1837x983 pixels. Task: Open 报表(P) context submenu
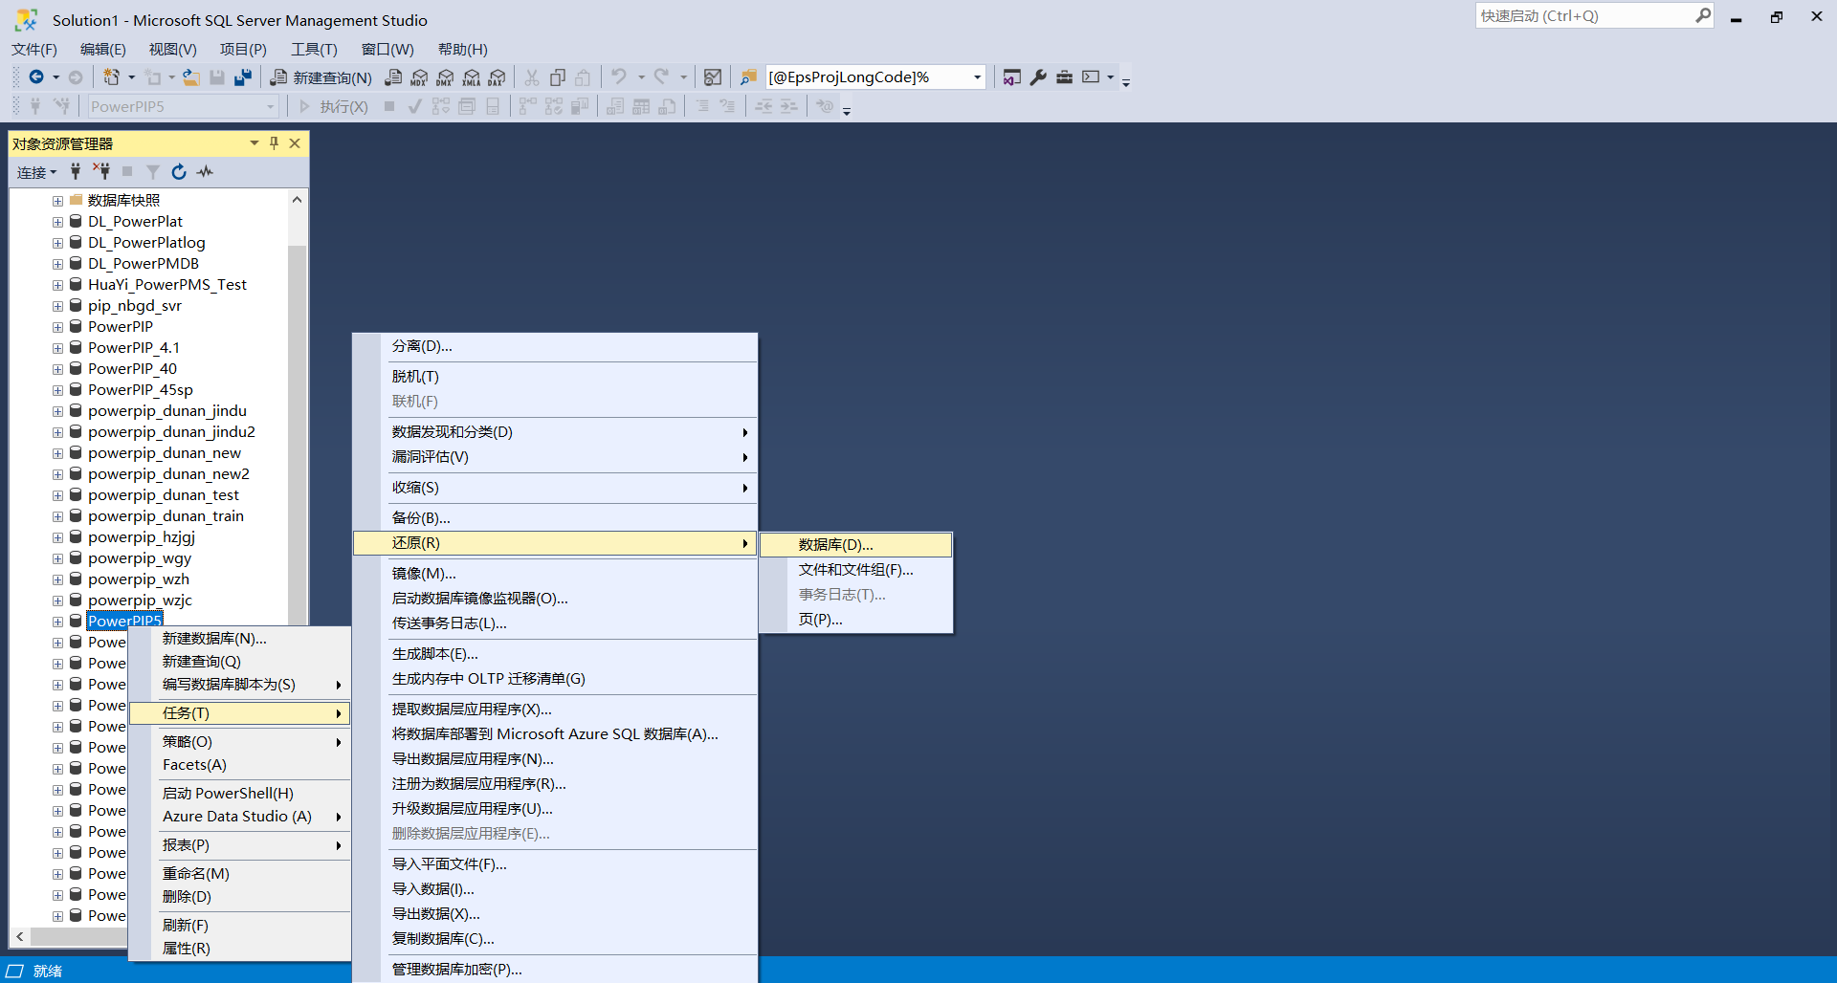pyautogui.click(x=240, y=844)
